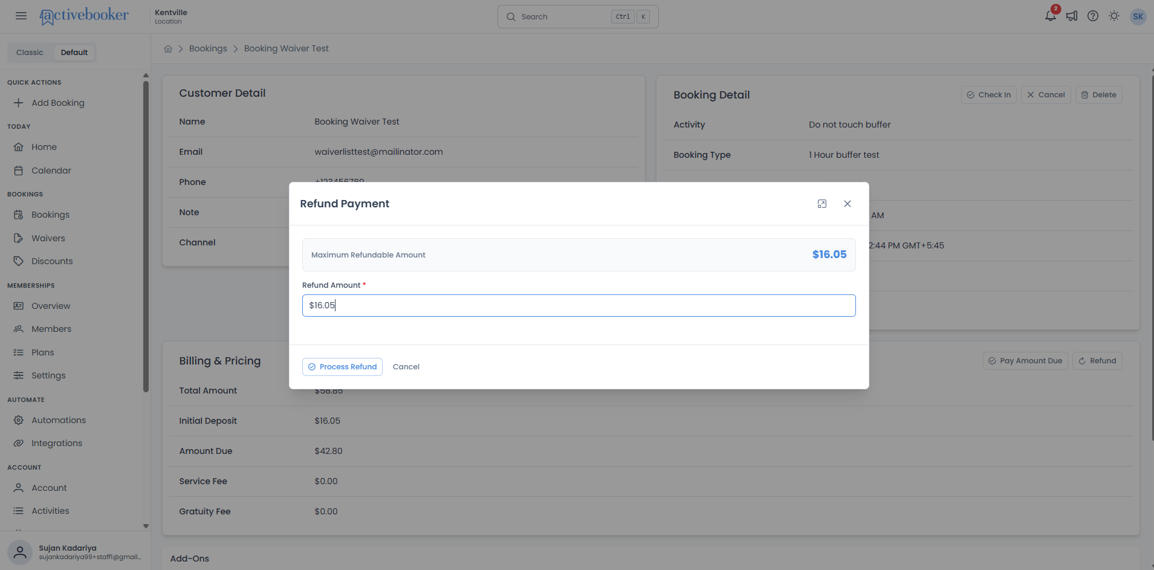Screen dimensions: 1154x570
Task: Close the Refund Payment dialog
Action: pos(848,204)
